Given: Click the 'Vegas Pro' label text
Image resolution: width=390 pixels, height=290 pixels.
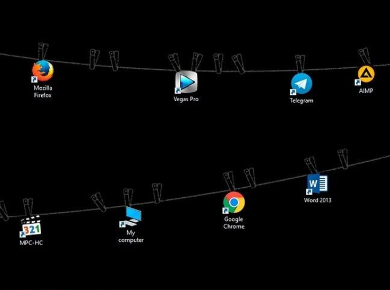Looking at the screenshot, I should (x=186, y=99).
